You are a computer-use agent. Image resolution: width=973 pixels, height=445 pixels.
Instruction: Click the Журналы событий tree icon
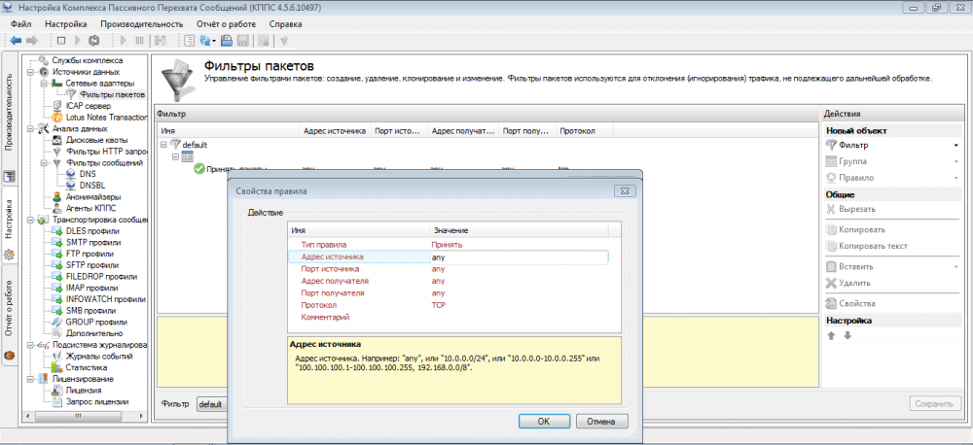point(57,357)
